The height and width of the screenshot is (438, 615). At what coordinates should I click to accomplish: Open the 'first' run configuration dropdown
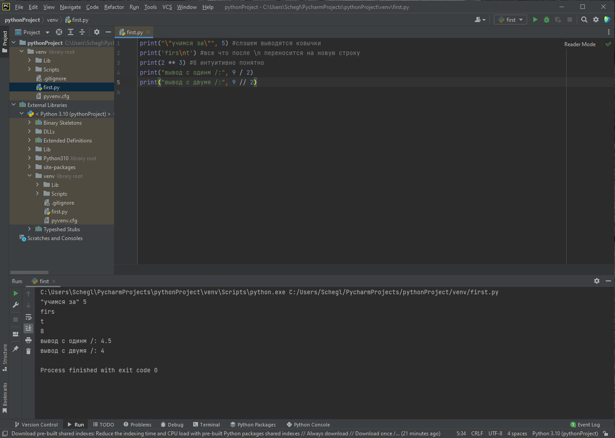(510, 19)
